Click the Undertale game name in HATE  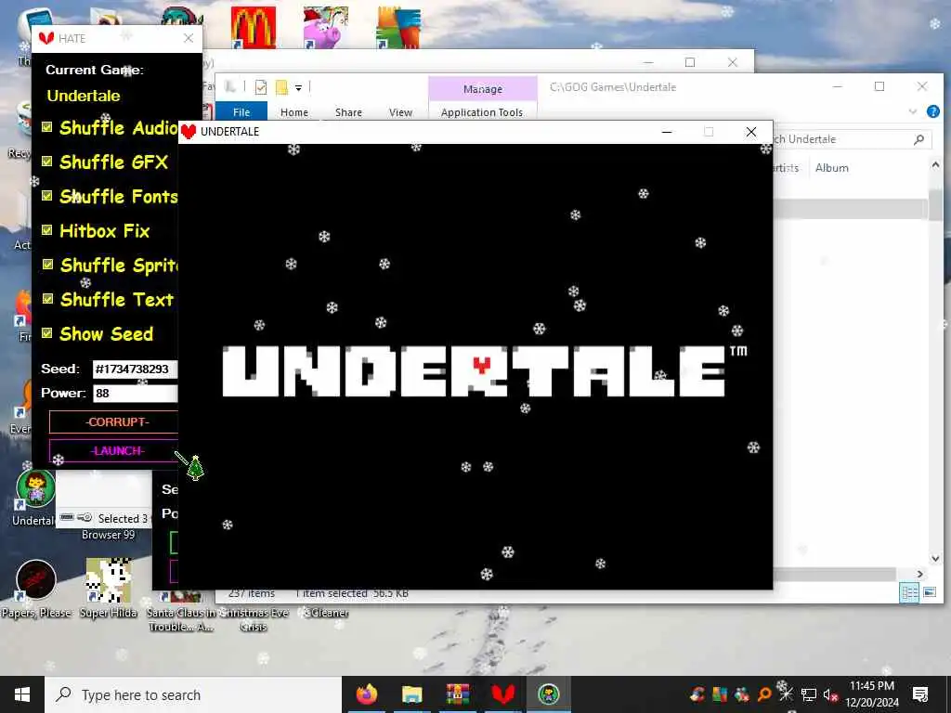point(84,96)
